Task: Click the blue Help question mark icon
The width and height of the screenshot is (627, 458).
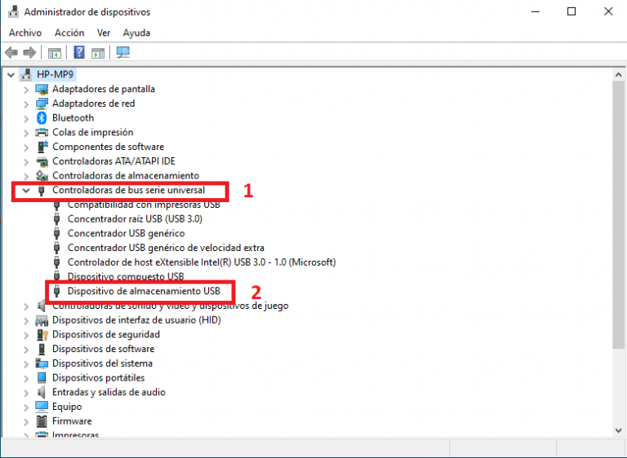Action: click(79, 53)
